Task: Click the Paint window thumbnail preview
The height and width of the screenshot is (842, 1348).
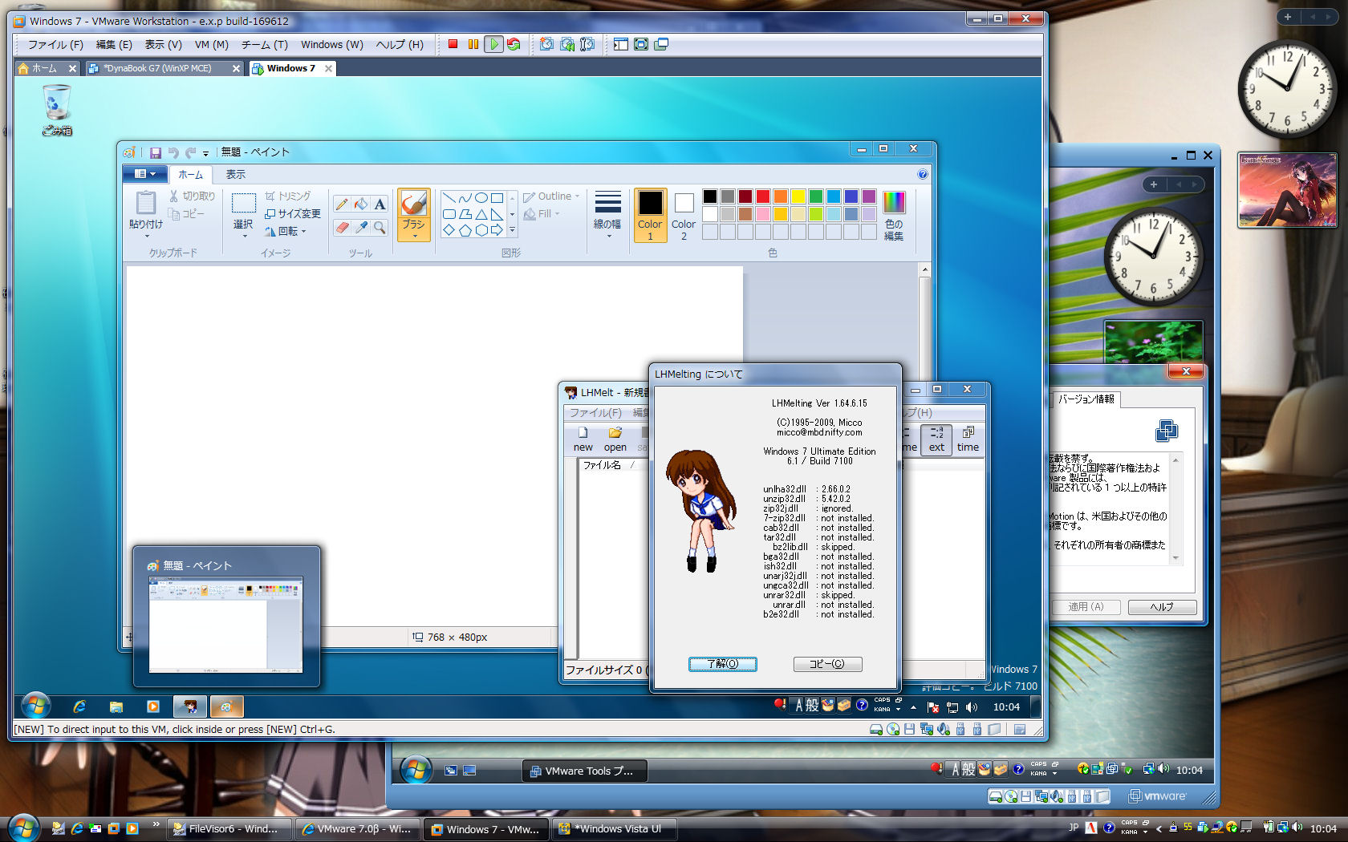Action: 226,624
